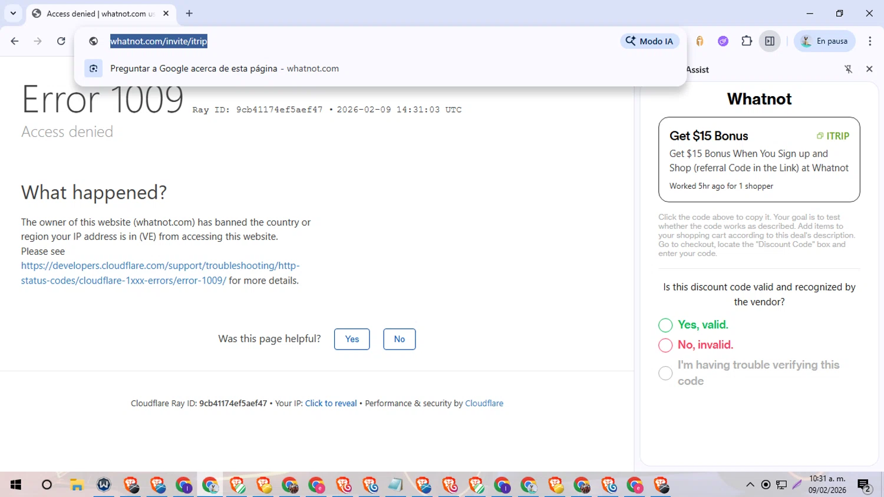Choose 'I'm having trouble verifying this code'
The width and height of the screenshot is (884, 497).
click(665, 373)
